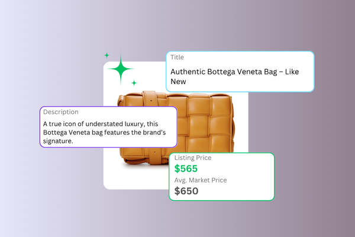Click the Description field label
Image resolution: width=355 pixels, height=237 pixels.
coord(61,112)
